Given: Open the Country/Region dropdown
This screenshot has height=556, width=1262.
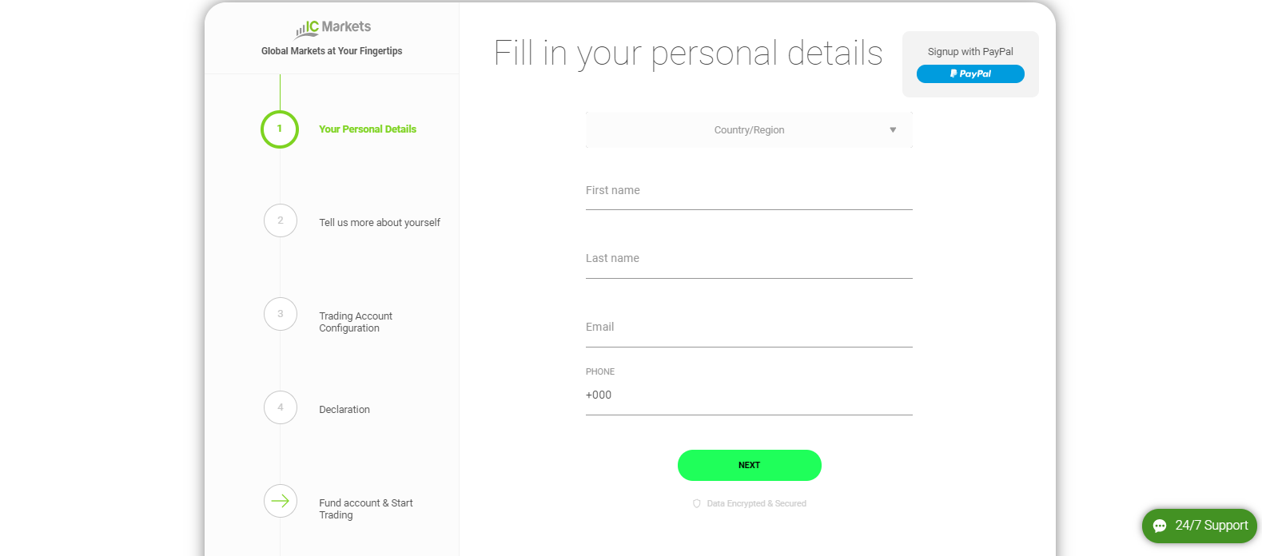Looking at the screenshot, I should (749, 130).
